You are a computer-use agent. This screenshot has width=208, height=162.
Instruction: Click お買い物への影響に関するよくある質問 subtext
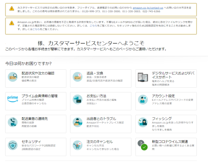(x=173, y=147)
